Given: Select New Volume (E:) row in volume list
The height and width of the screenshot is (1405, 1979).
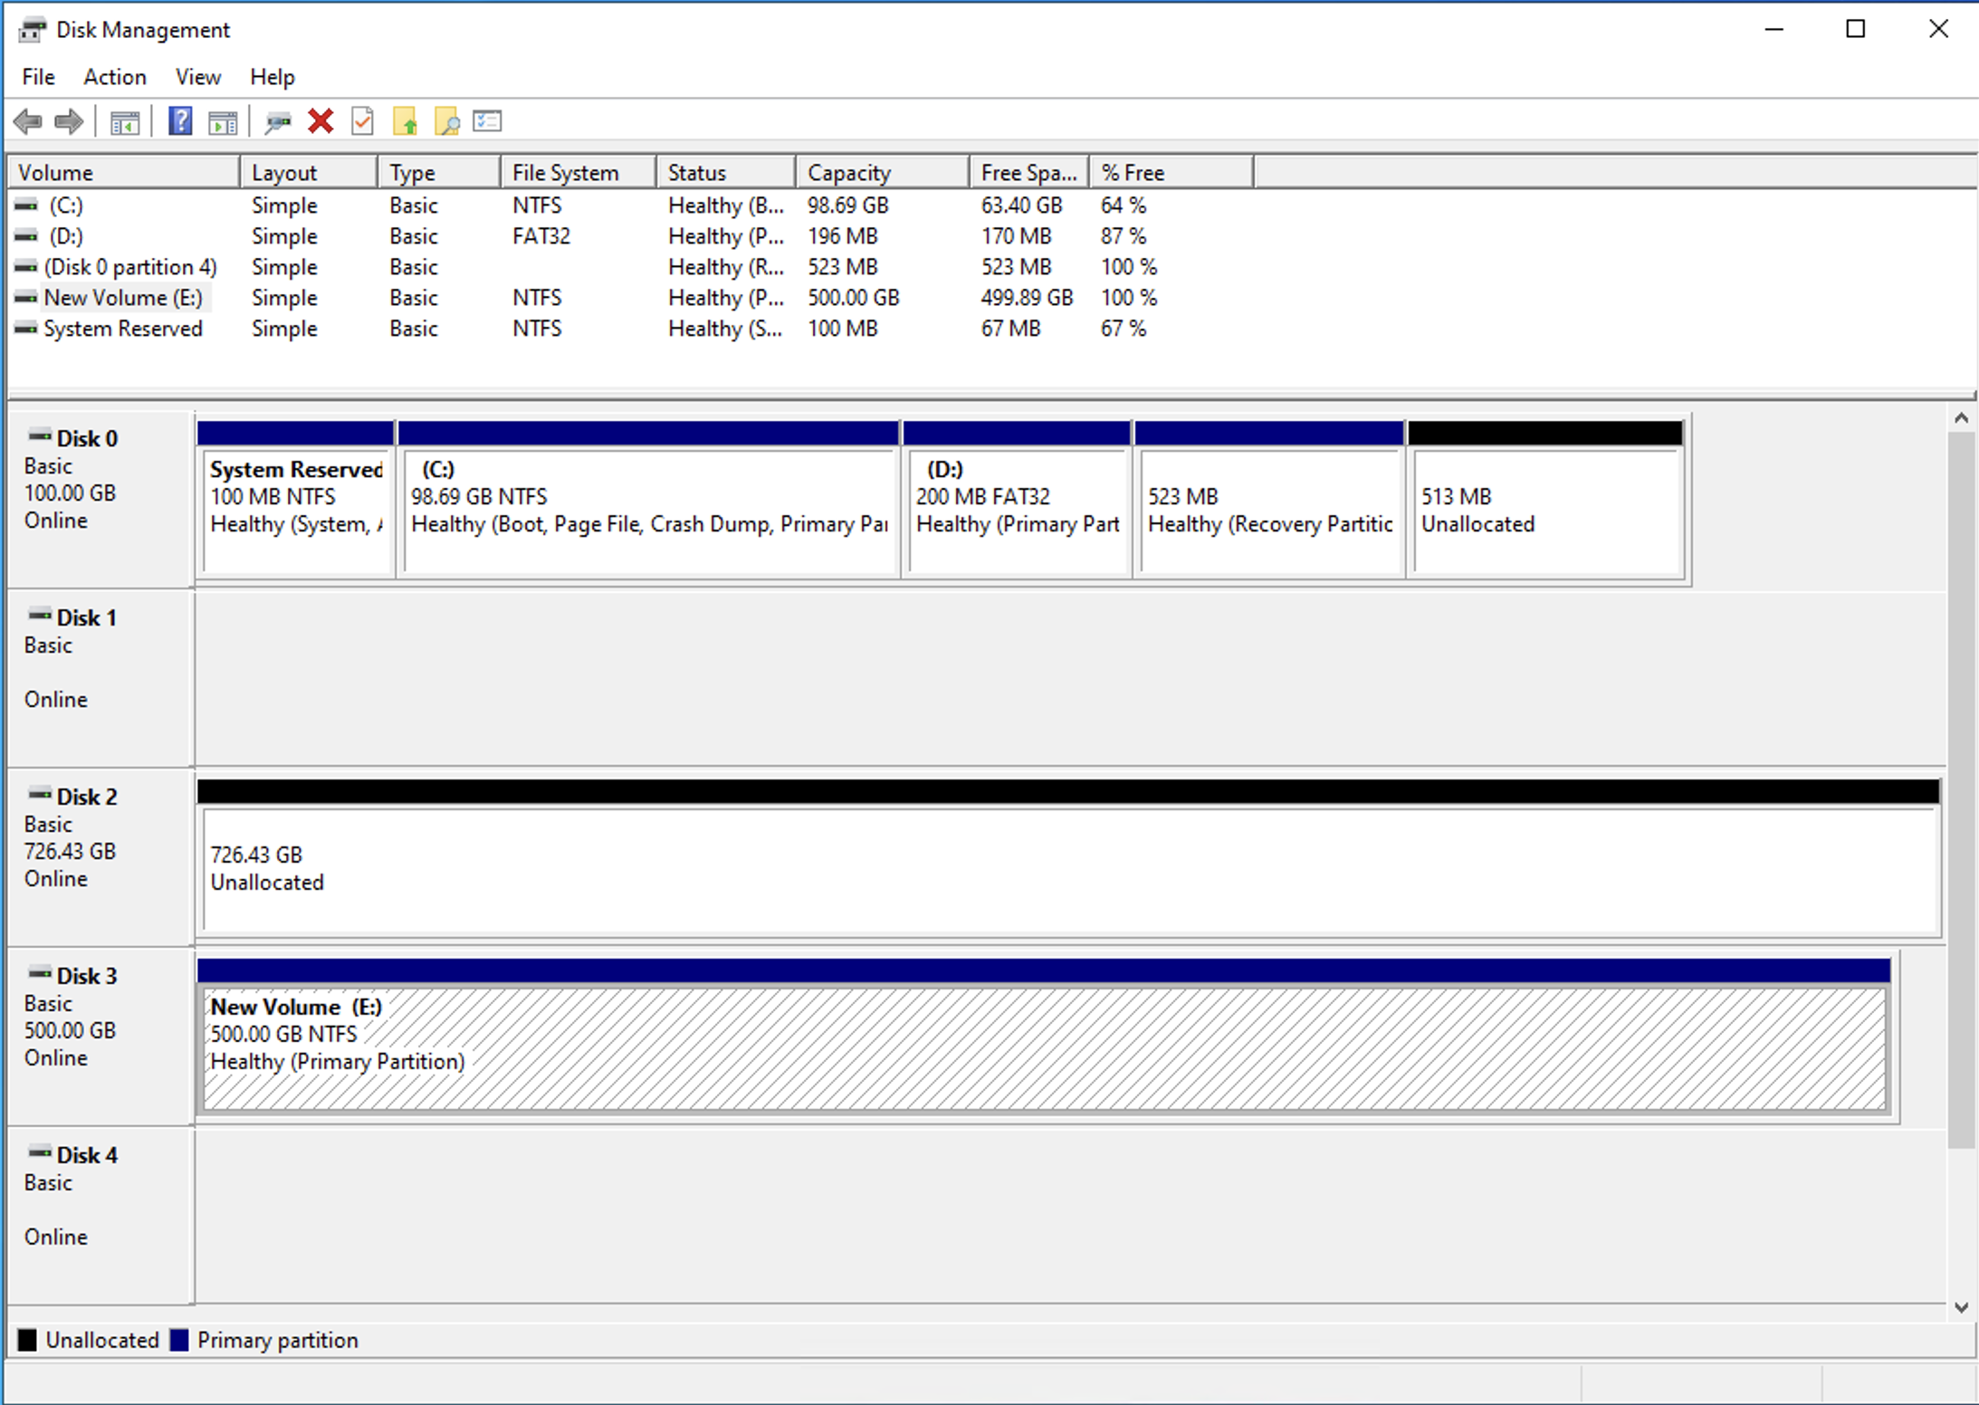Looking at the screenshot, I should [123, 298].
